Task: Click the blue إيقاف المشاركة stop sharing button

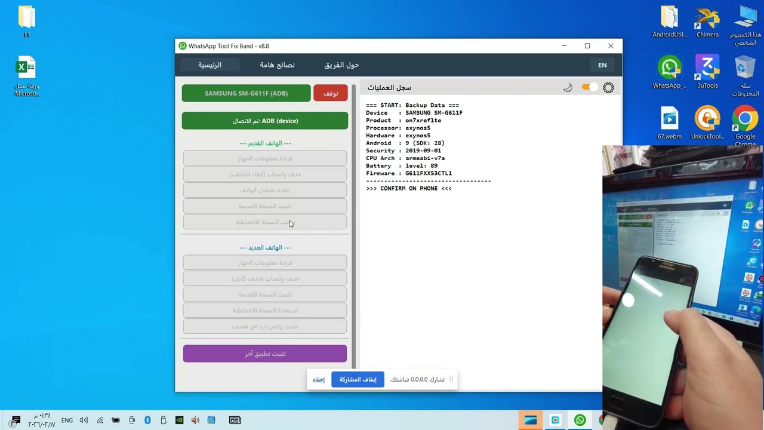Action: coord(358,379)
